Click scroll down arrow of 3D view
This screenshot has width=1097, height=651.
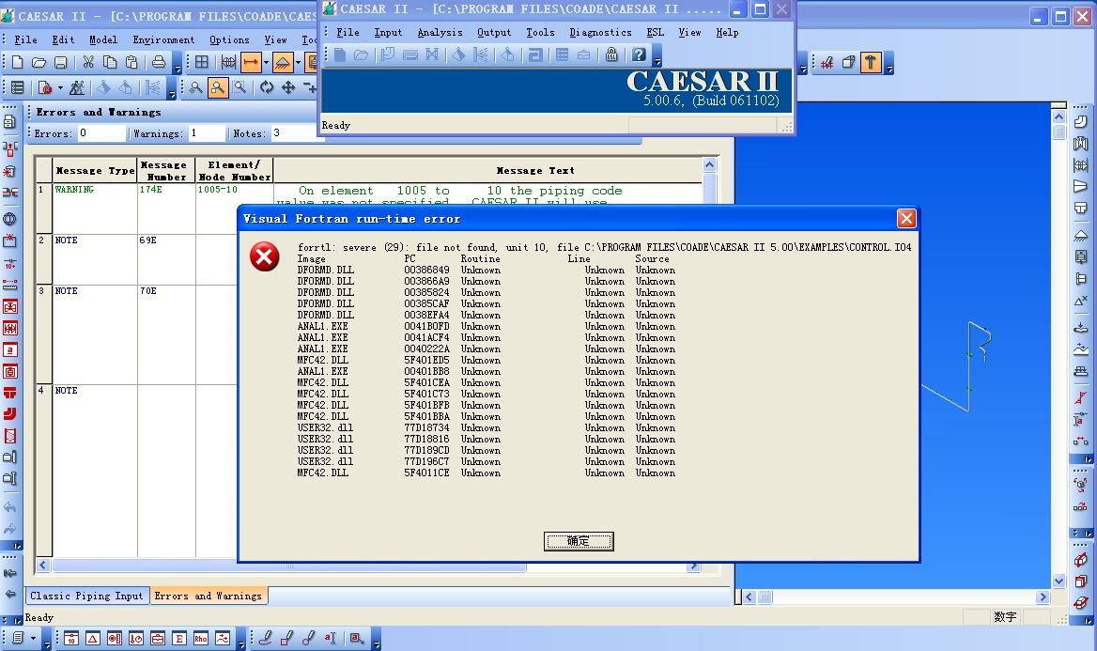click(x=1058, y=581)
